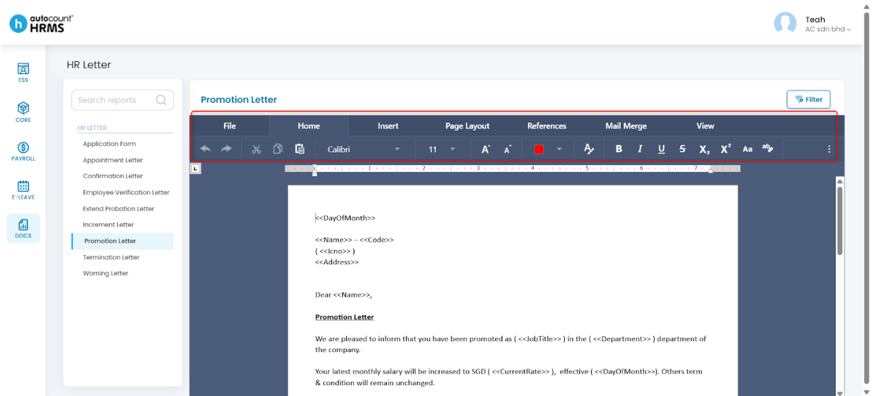The image size is (872, 396).
Task: Click the Copy icon in the toolbar
Action: [278, 149]
